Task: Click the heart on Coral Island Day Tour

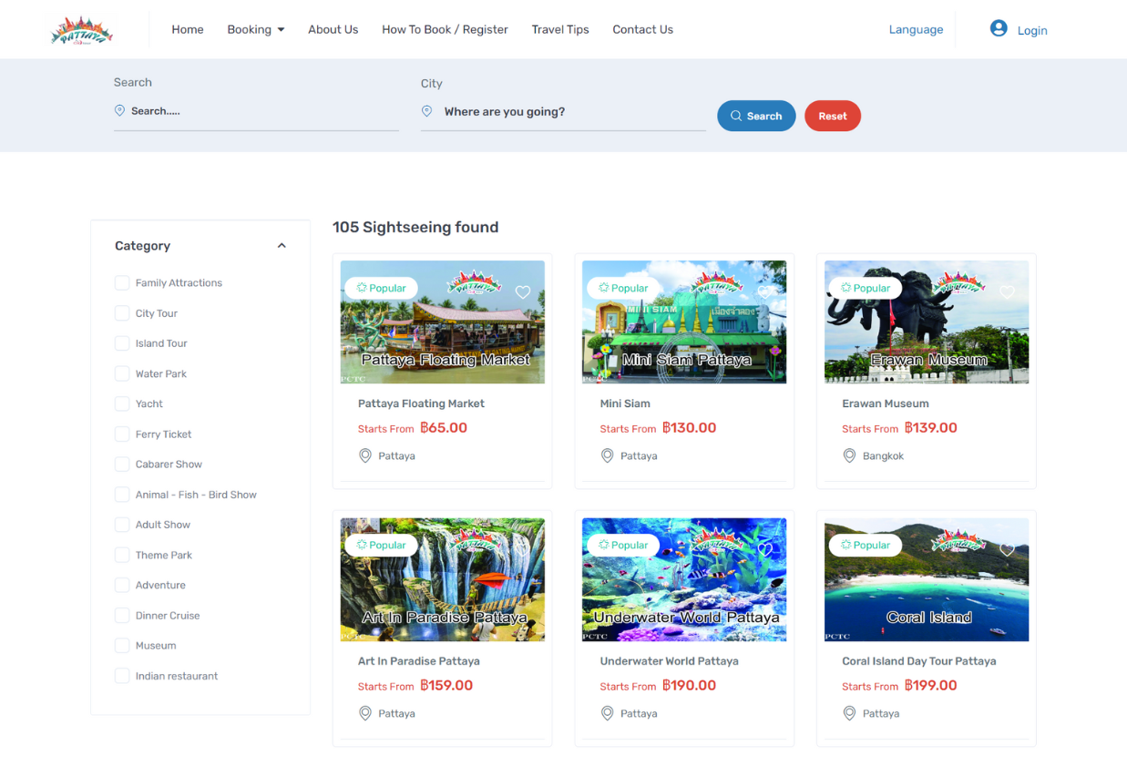Action: (x=1007, y=549)
